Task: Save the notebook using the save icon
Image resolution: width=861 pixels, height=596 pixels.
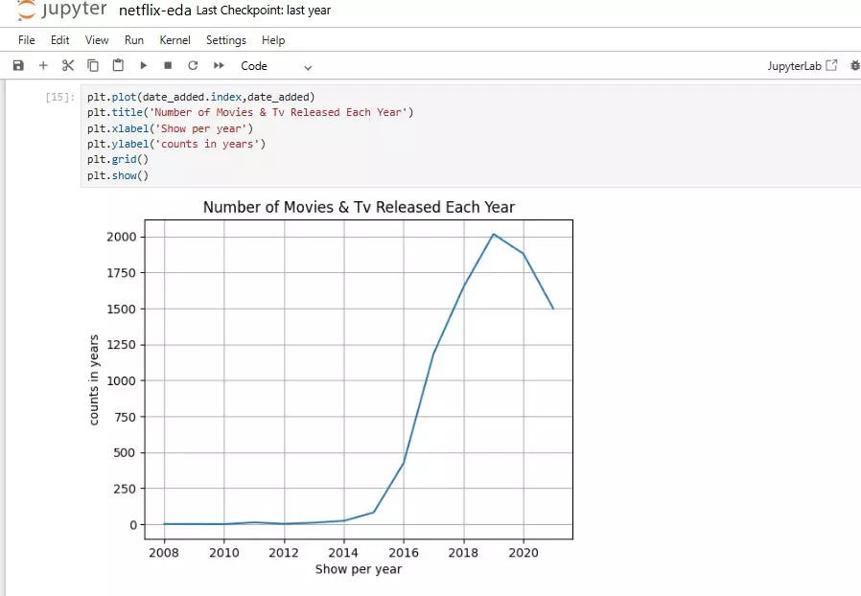Action: tap(17, 65)
